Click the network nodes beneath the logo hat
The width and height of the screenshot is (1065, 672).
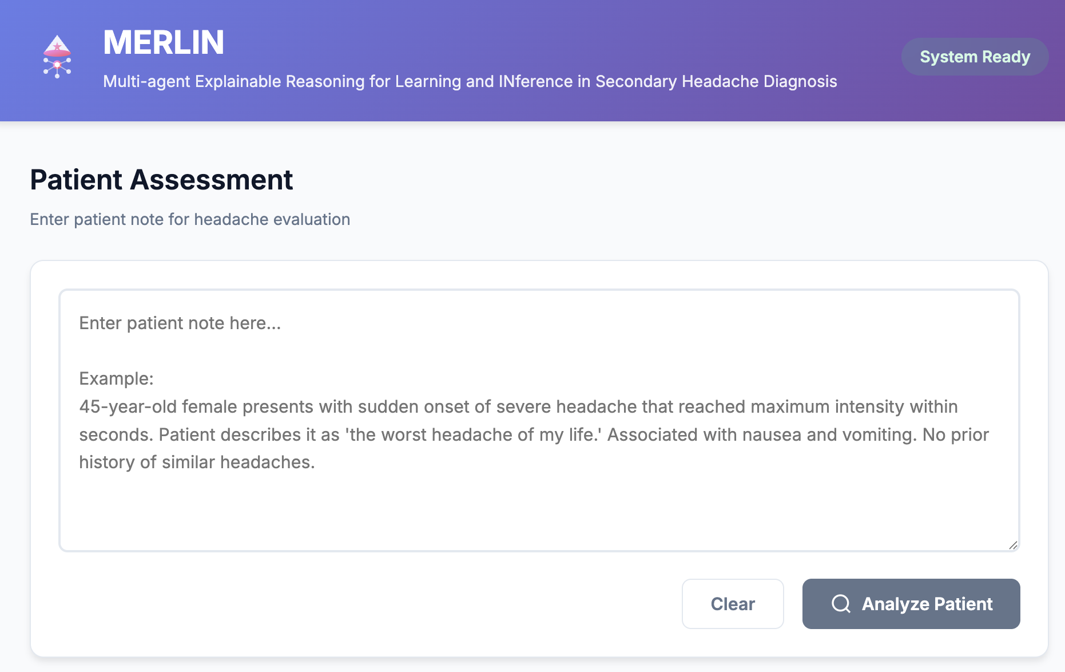(x=57, y=68)
